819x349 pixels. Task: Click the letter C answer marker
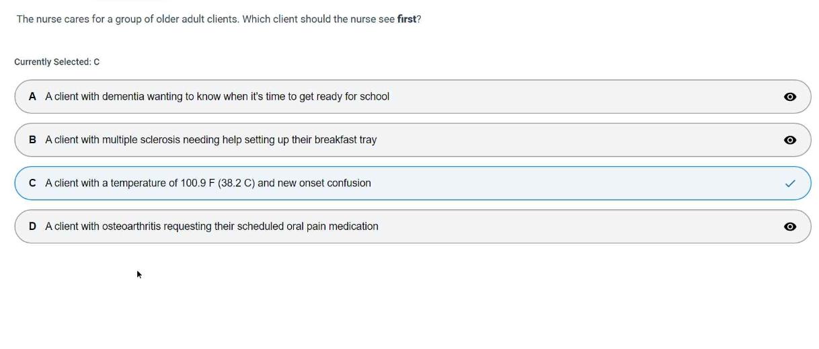[32, 183]
